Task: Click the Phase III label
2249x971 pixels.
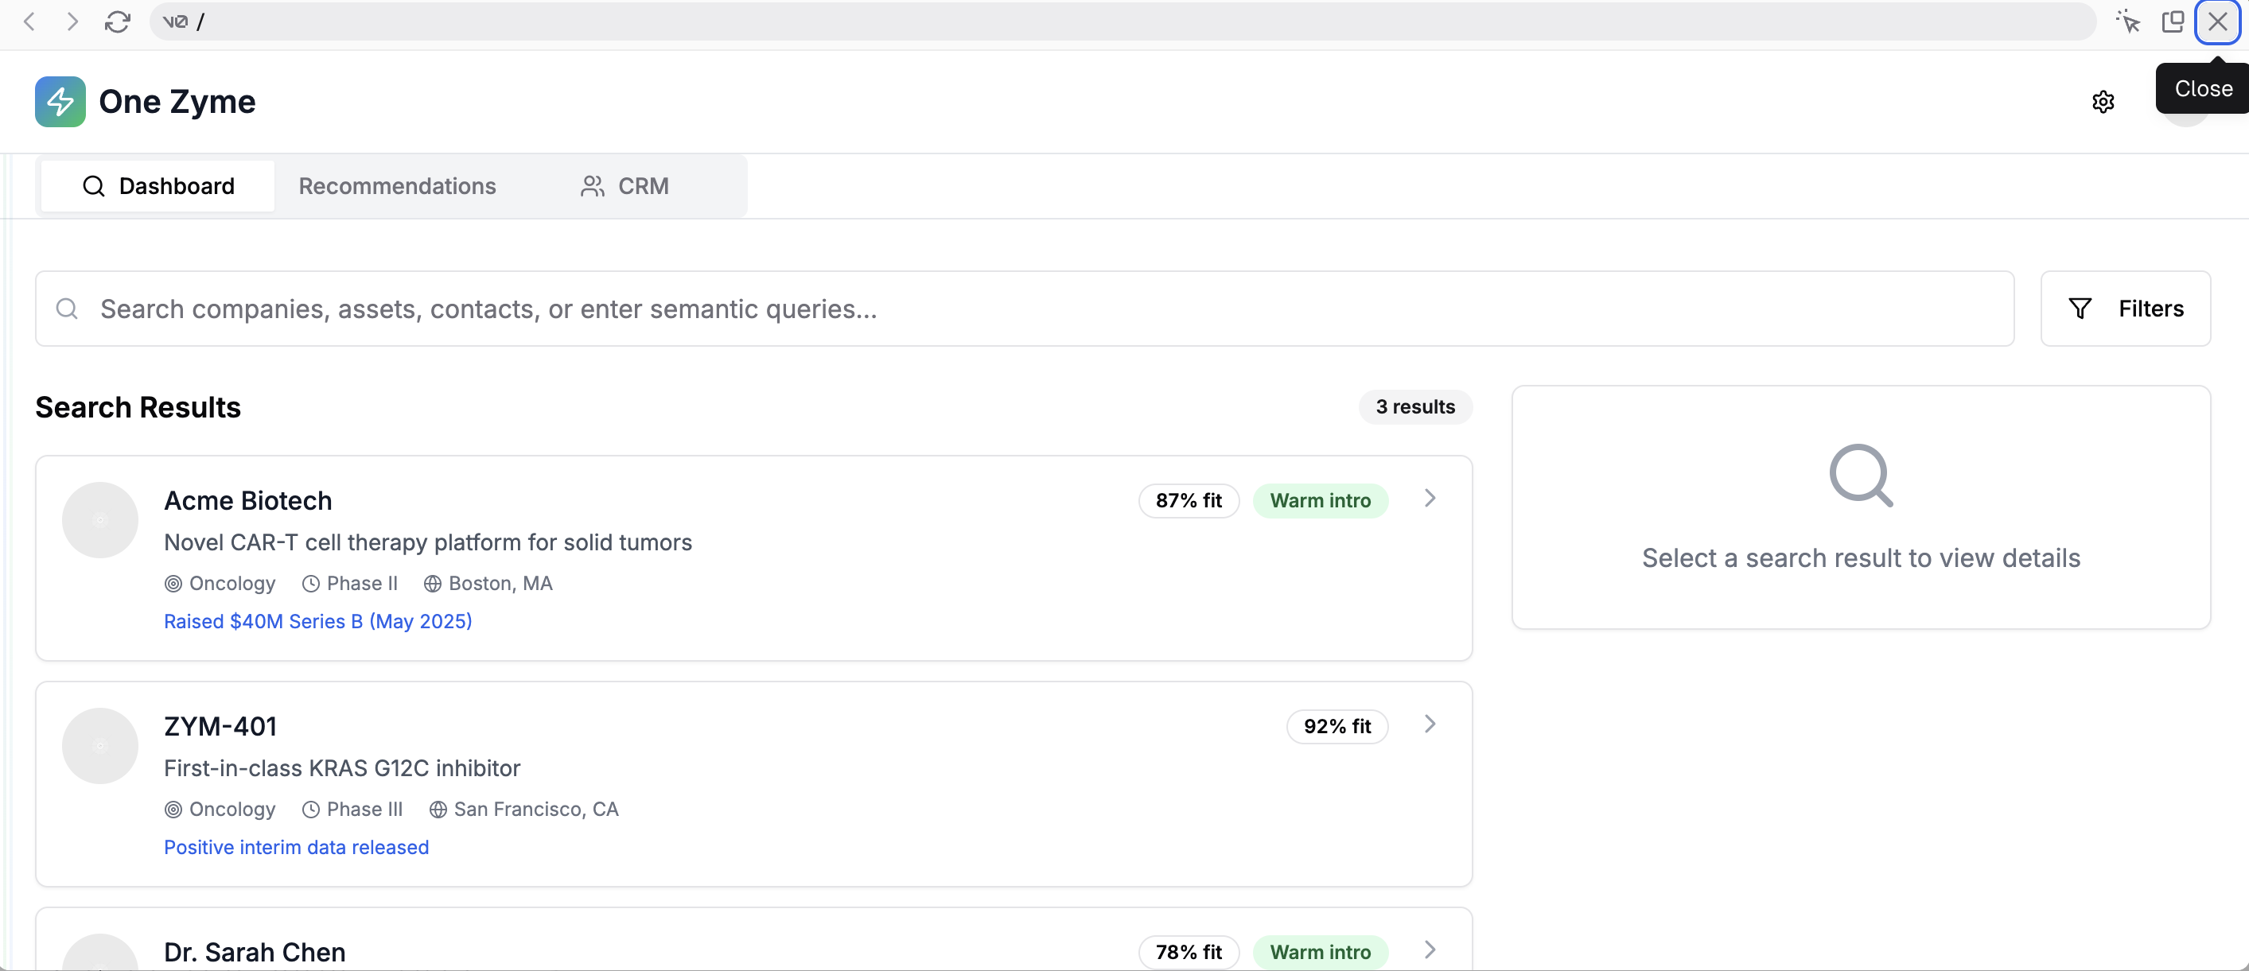Action: [365, 810]
